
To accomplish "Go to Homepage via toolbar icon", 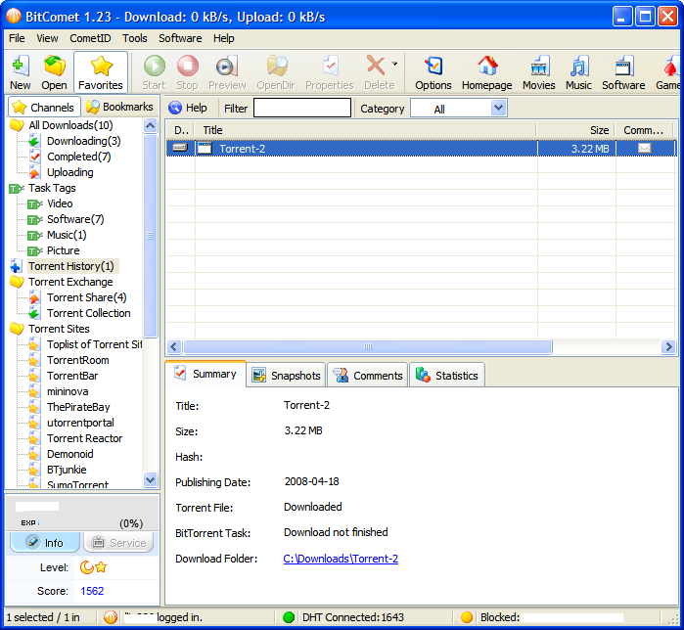I will pos(487,72).
